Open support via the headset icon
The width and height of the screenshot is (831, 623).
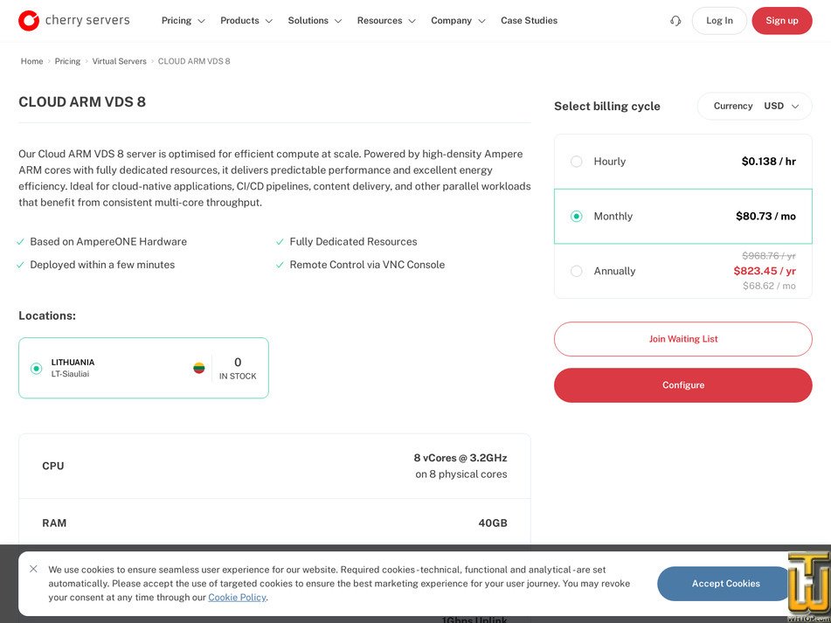pyautogui.click(x=675, y=21)
